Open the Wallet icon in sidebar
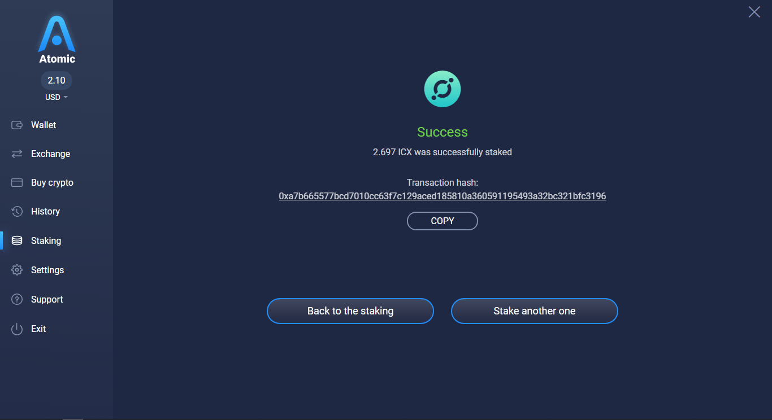Viewport: 772px width, 420px height. click(17, 125)
